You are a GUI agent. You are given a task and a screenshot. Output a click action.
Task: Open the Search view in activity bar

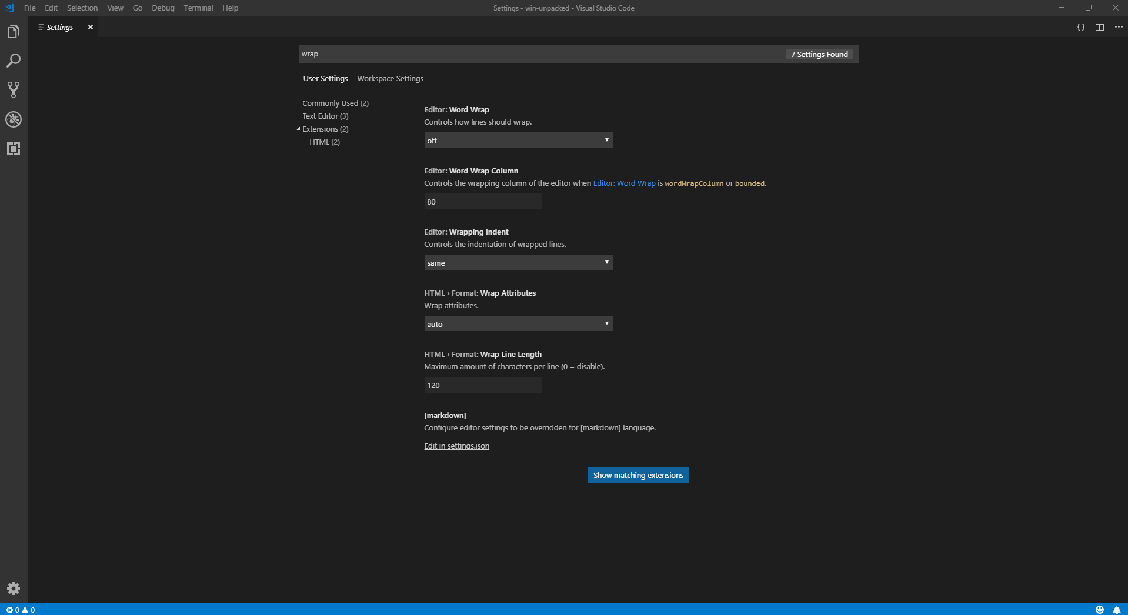[x=14, y=61]
